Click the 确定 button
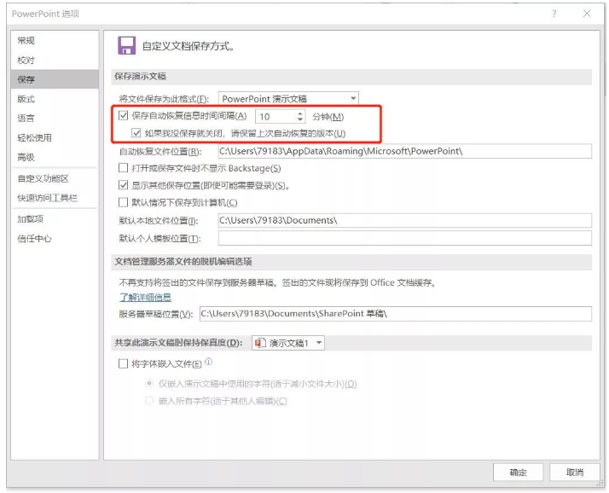The height and width of the screenshot is (493, 609). [x=518, y=473]
